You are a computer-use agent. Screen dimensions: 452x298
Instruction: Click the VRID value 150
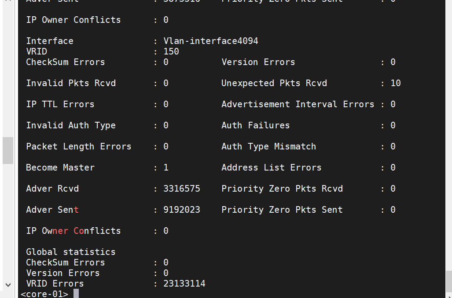[x=171, y=51]
